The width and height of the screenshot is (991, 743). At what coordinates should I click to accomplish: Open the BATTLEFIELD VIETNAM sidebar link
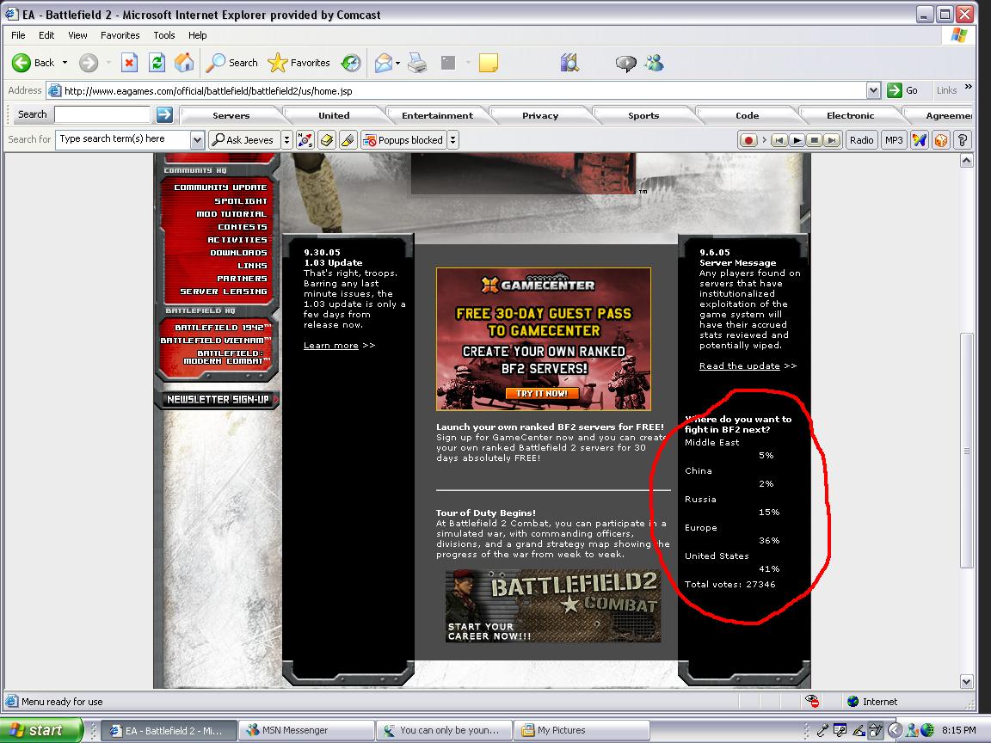point(216,340)
